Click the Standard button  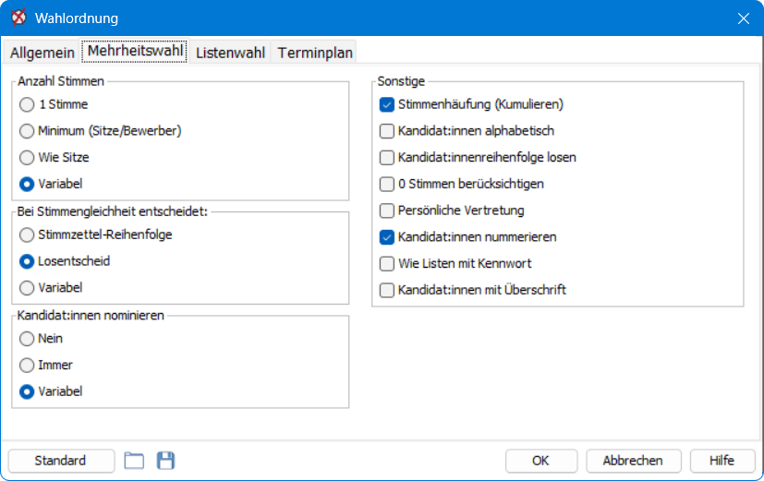pos(61,461)
